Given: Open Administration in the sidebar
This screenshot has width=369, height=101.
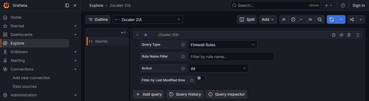Looking at the screenshot, I should point(24,95).
